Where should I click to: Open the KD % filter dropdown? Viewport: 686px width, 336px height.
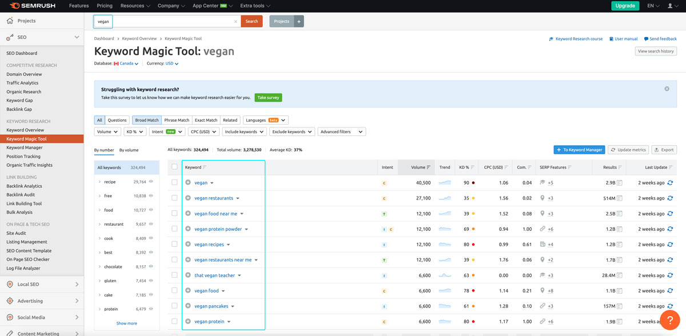point(134,131)
